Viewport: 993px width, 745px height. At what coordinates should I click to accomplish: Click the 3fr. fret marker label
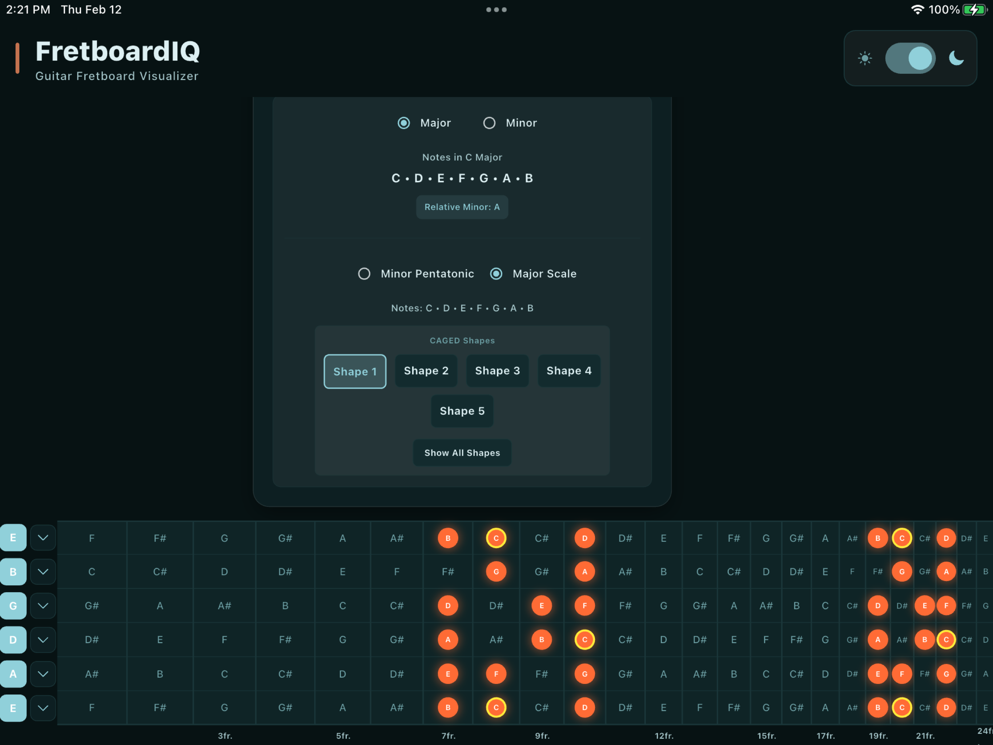click(225, 736)
